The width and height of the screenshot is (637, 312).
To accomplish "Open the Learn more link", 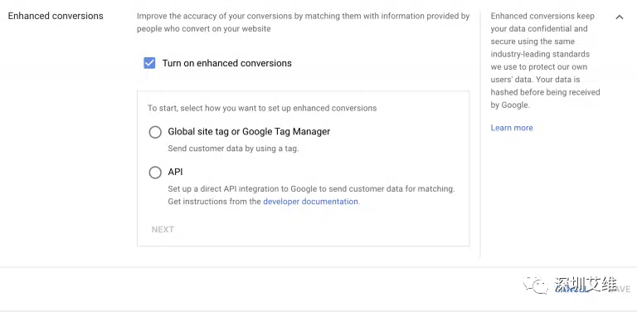I will (512, 128).
